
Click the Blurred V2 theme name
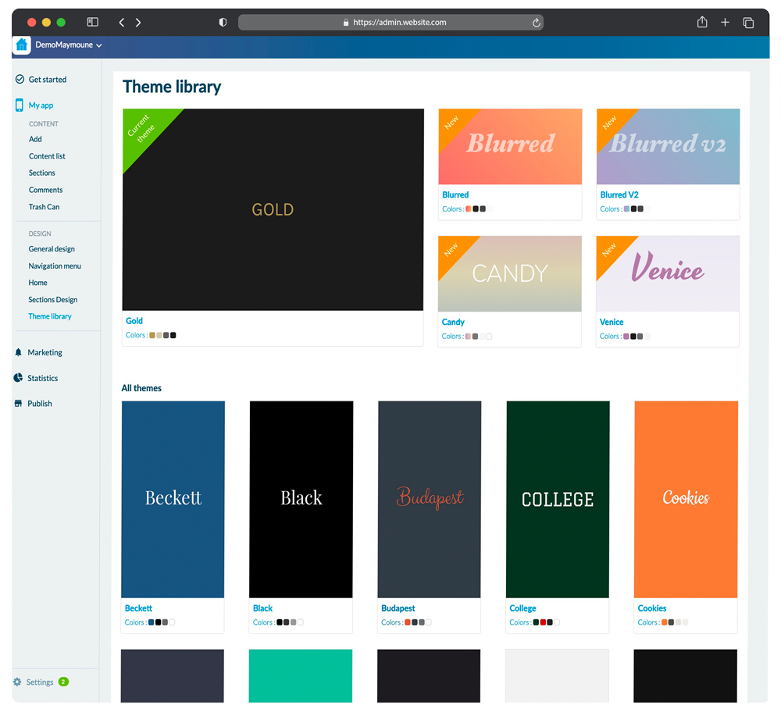tap(619, 194)
